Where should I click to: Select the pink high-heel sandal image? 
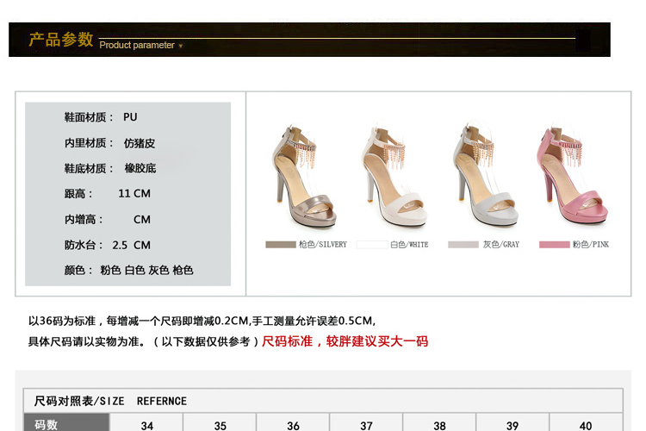[572, 178]
